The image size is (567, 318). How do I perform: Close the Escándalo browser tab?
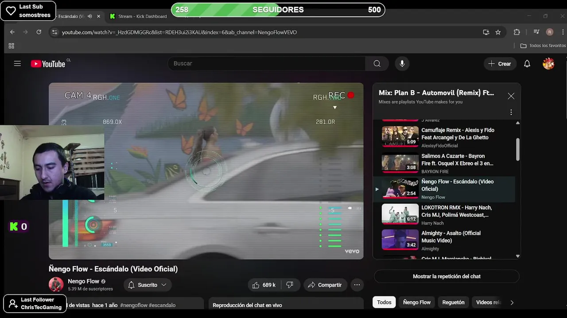[98, 16]
